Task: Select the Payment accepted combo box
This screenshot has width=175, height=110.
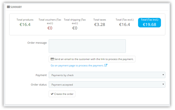Action: pyautogui.click(x=107, y=85)
